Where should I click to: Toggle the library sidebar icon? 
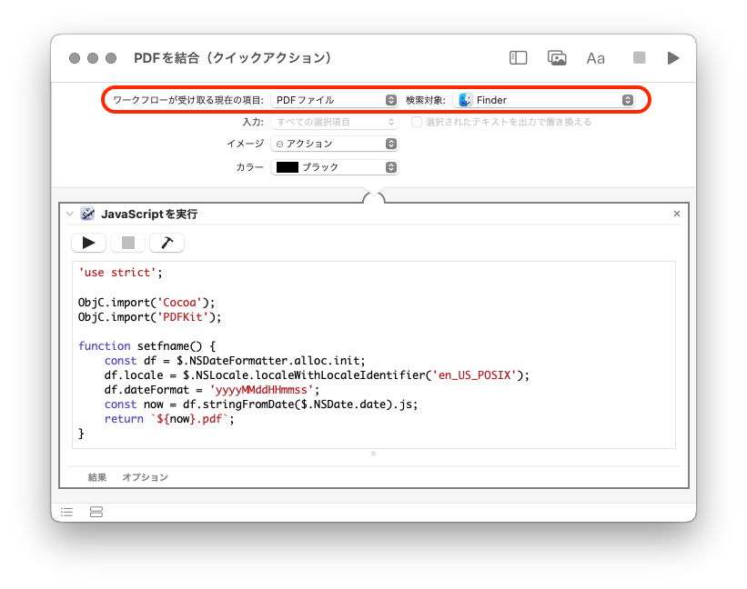tap(518, 58)
